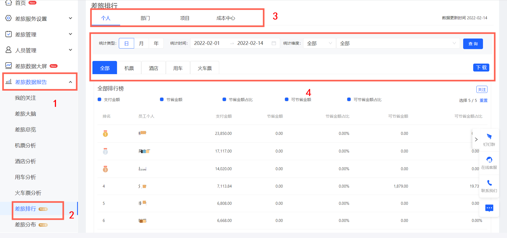
Task: Click 23,850.00 payment amount cell
Action: tap(223, 134)
